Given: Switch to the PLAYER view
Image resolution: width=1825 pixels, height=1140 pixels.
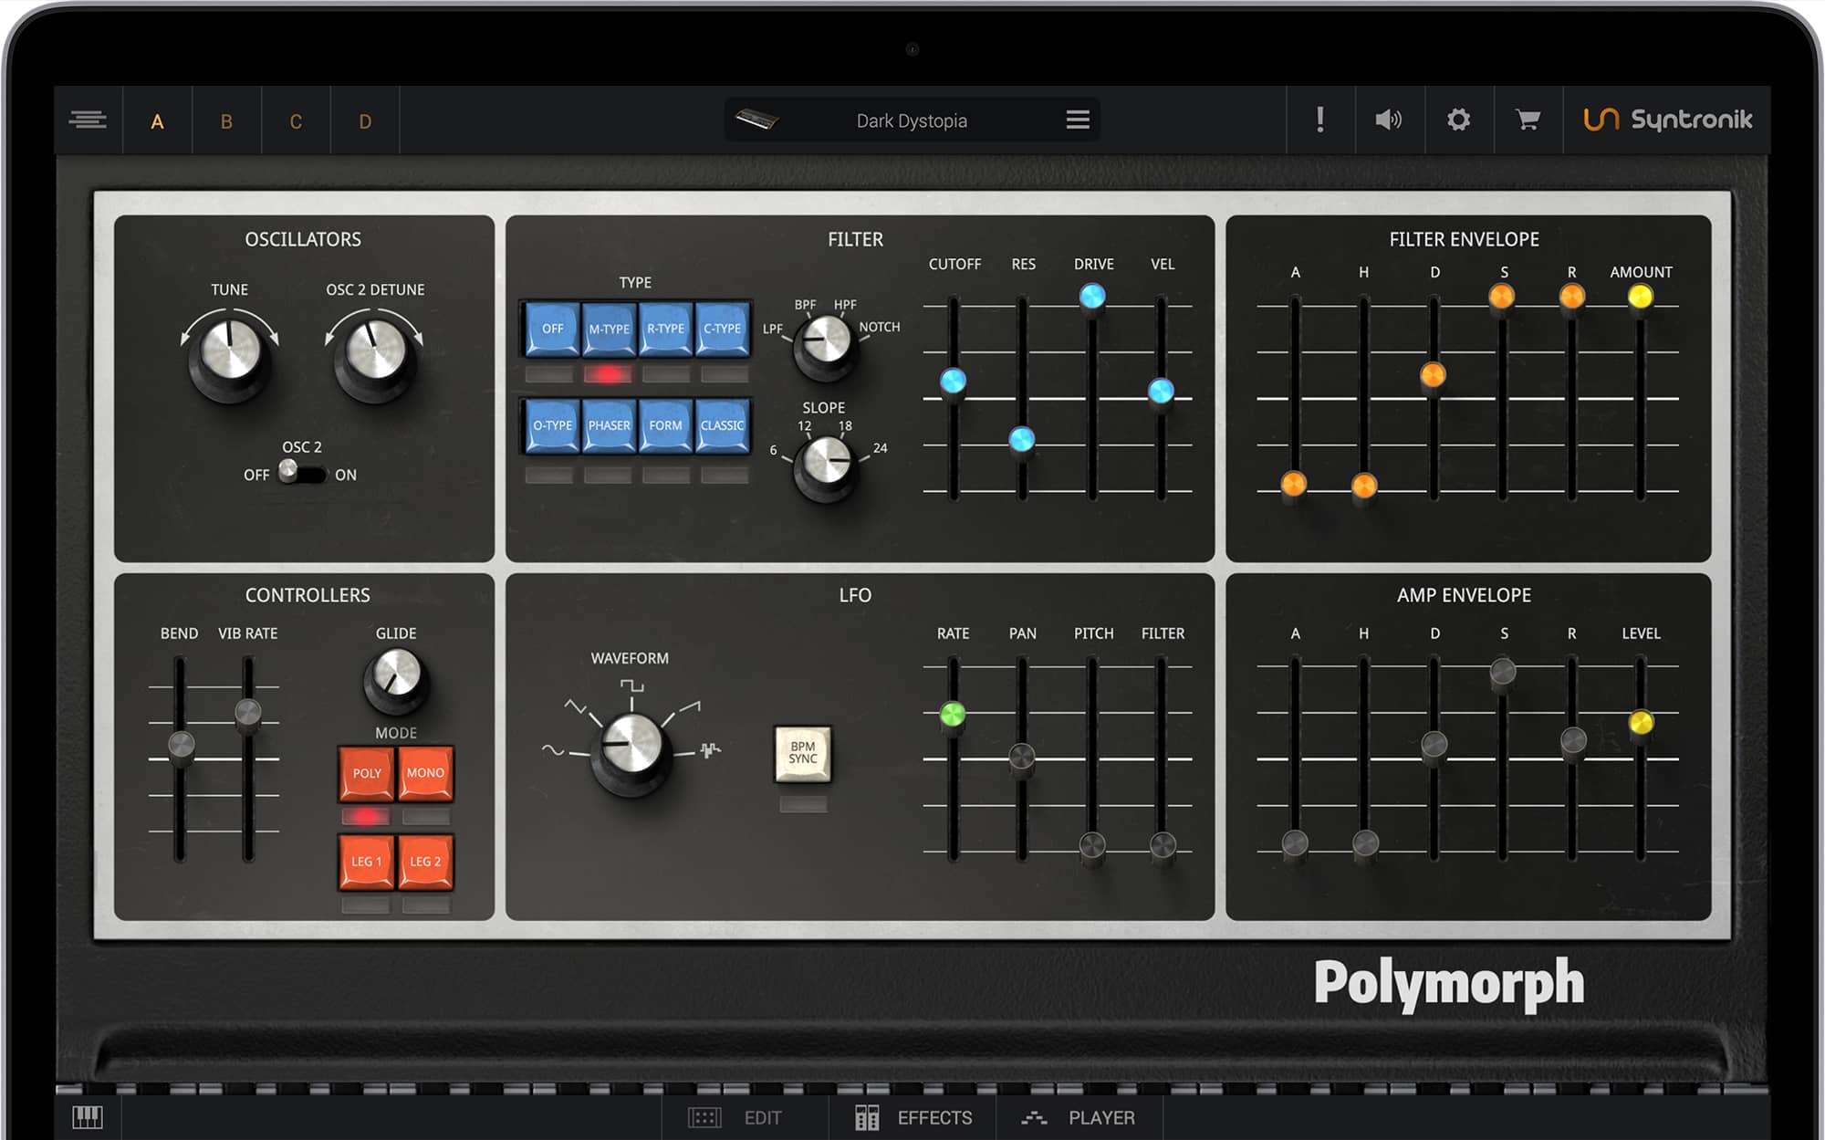Looking at the screenshot, I should click(x=1079, y=1117).
